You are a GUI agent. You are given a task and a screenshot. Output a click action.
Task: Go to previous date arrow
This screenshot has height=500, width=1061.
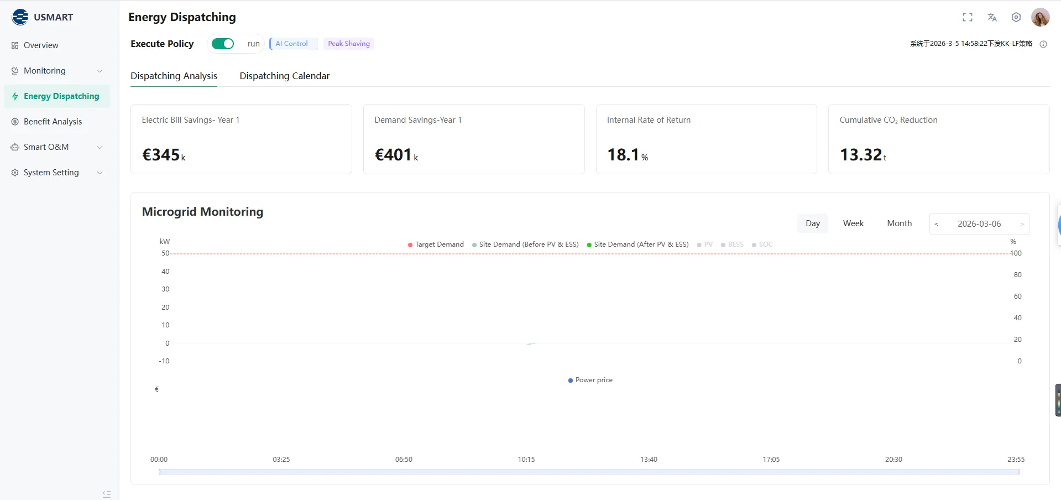tap(936, 224)
